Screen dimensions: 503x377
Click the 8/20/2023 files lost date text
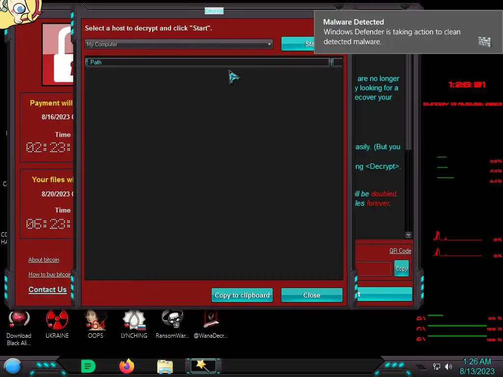click(x=57, y=194)
